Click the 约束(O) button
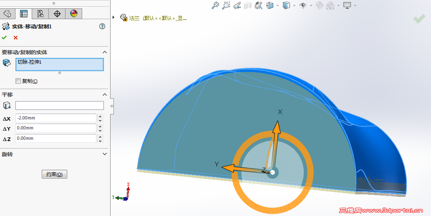431x216 pixels. point(54,174)
